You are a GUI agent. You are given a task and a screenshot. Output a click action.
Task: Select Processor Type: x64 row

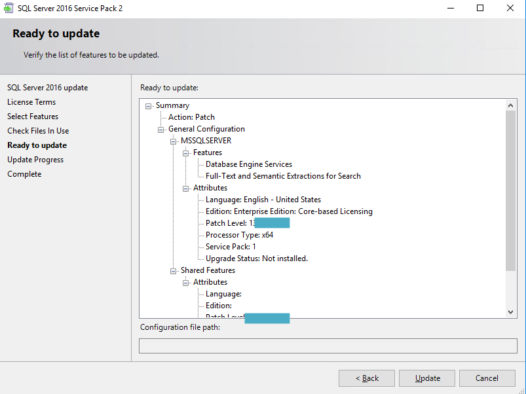(239, 235)
